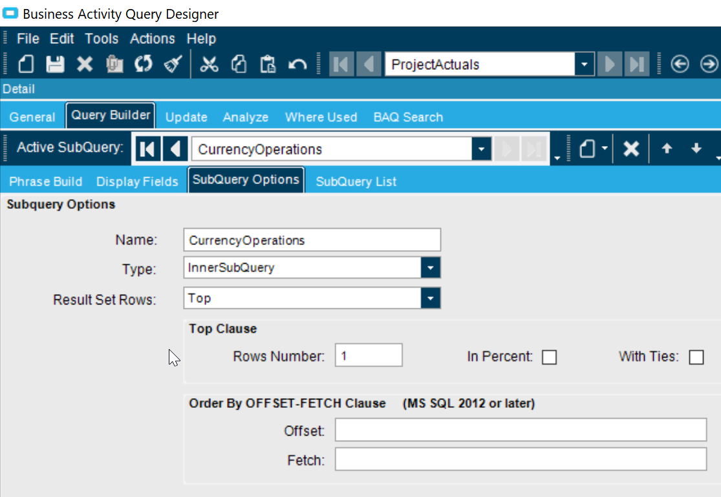Click the Detail panel header label
The width and height of the screenshot is (721, 497).
(x=18, y=89)
